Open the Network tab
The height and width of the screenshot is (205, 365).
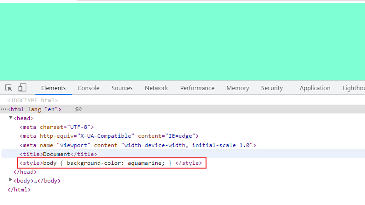tap(157, 88)
